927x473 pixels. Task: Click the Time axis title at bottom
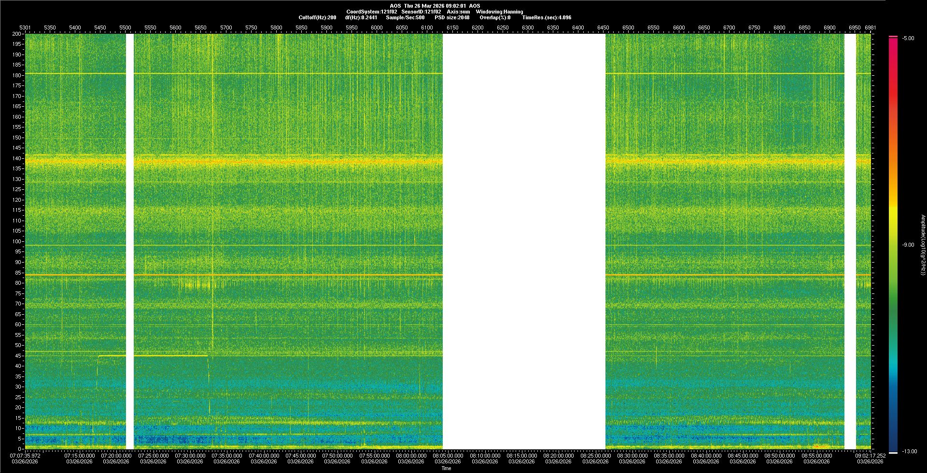coord(446,468)
